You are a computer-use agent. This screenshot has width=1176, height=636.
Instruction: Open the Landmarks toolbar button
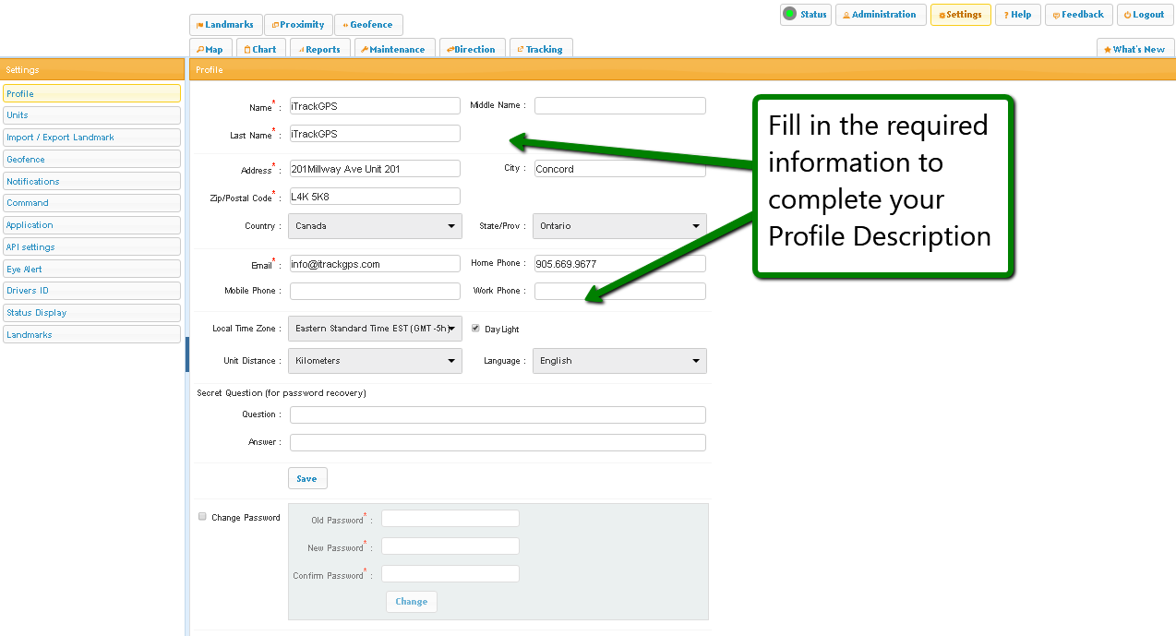[x=225, y=25]
